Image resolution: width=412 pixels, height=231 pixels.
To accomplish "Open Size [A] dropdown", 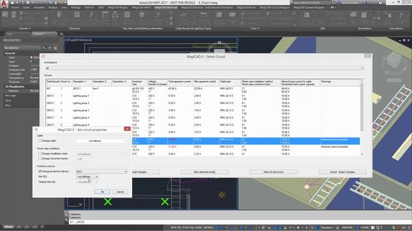I will 88,177.
